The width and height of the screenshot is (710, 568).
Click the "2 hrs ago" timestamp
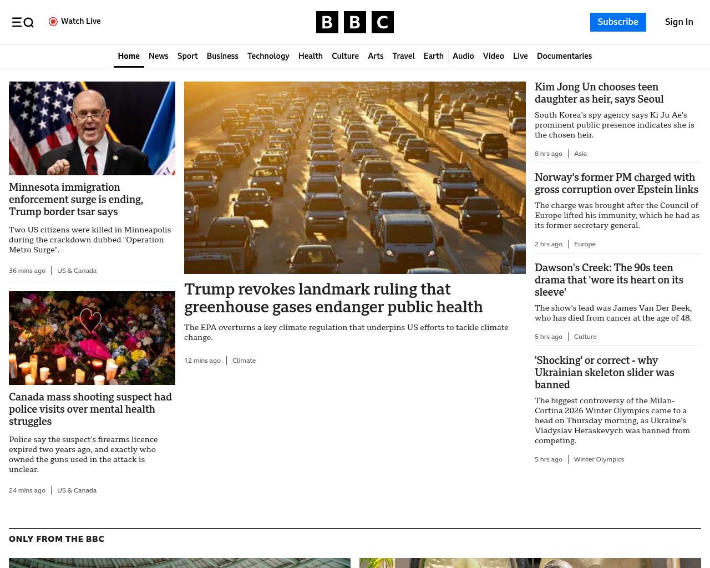549,244
